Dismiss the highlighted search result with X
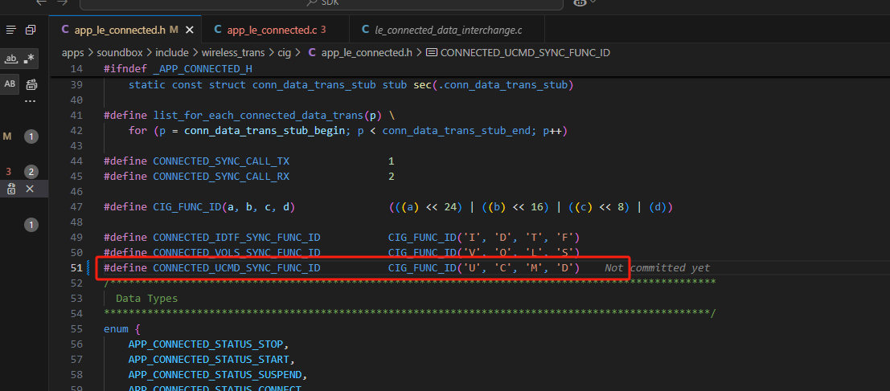 click(x=30, y=189)
